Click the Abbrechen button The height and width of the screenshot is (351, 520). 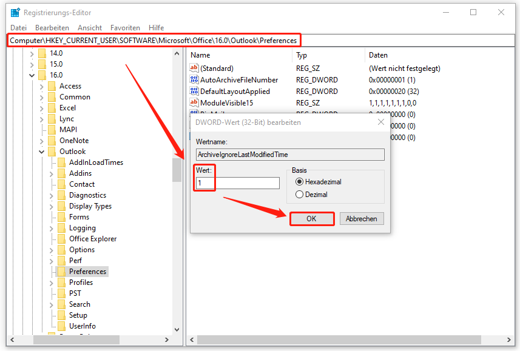click(362, 219)
